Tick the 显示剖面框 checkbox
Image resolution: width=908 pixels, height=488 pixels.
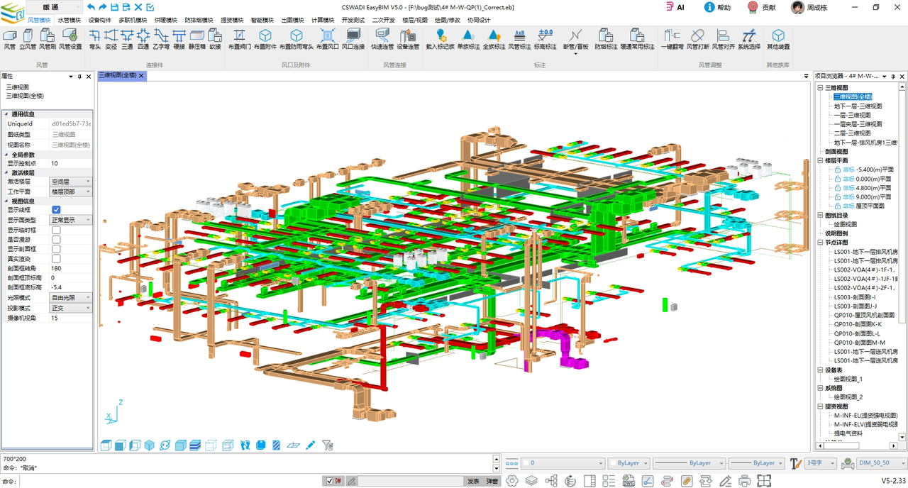(56, 249)
